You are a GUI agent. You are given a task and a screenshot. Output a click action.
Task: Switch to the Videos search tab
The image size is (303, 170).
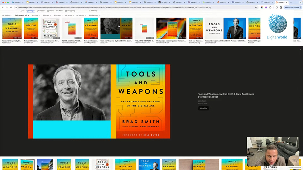pyautogui.click(x=41, y=11)
